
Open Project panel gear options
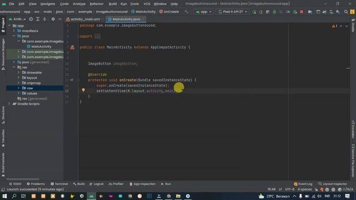click(x=53, y=19)
